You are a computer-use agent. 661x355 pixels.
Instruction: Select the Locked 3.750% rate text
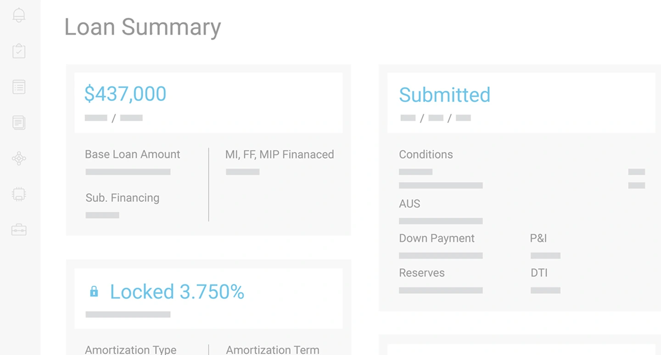pos(176,292)
